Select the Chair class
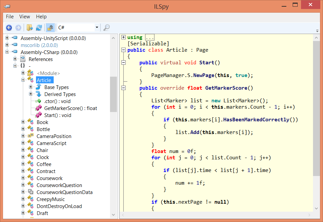 (42, 150)
